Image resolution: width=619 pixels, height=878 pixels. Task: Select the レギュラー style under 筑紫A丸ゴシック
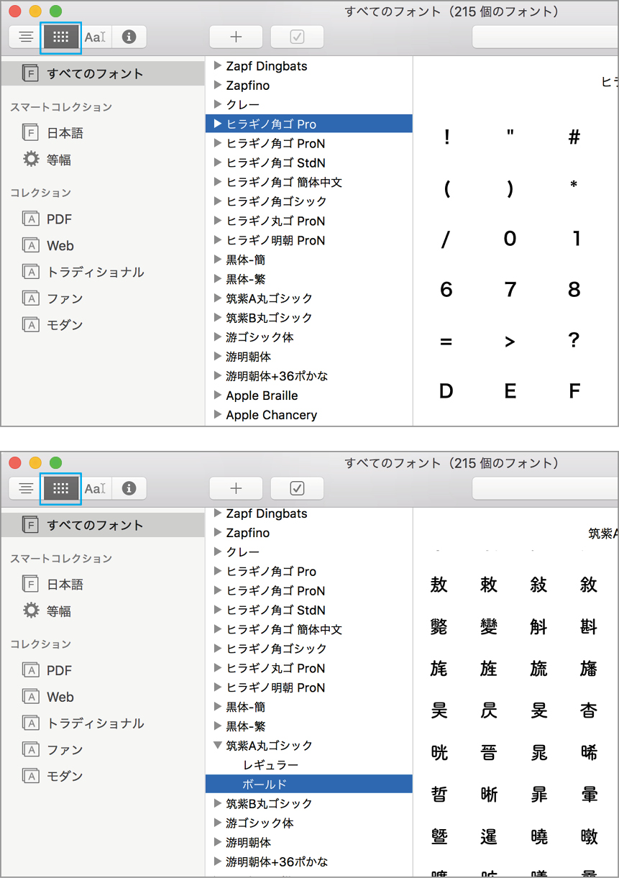270,765
